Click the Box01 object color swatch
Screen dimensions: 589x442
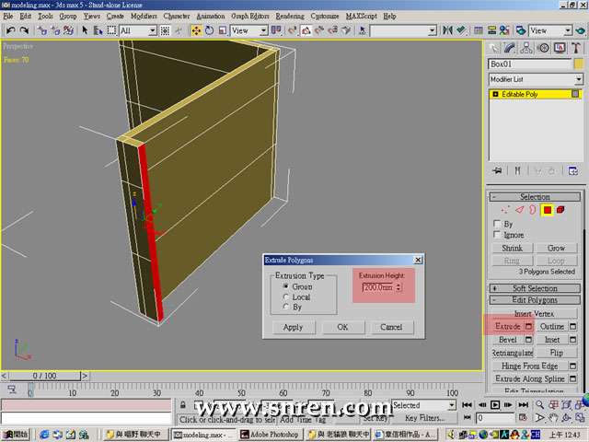(579, 64)
